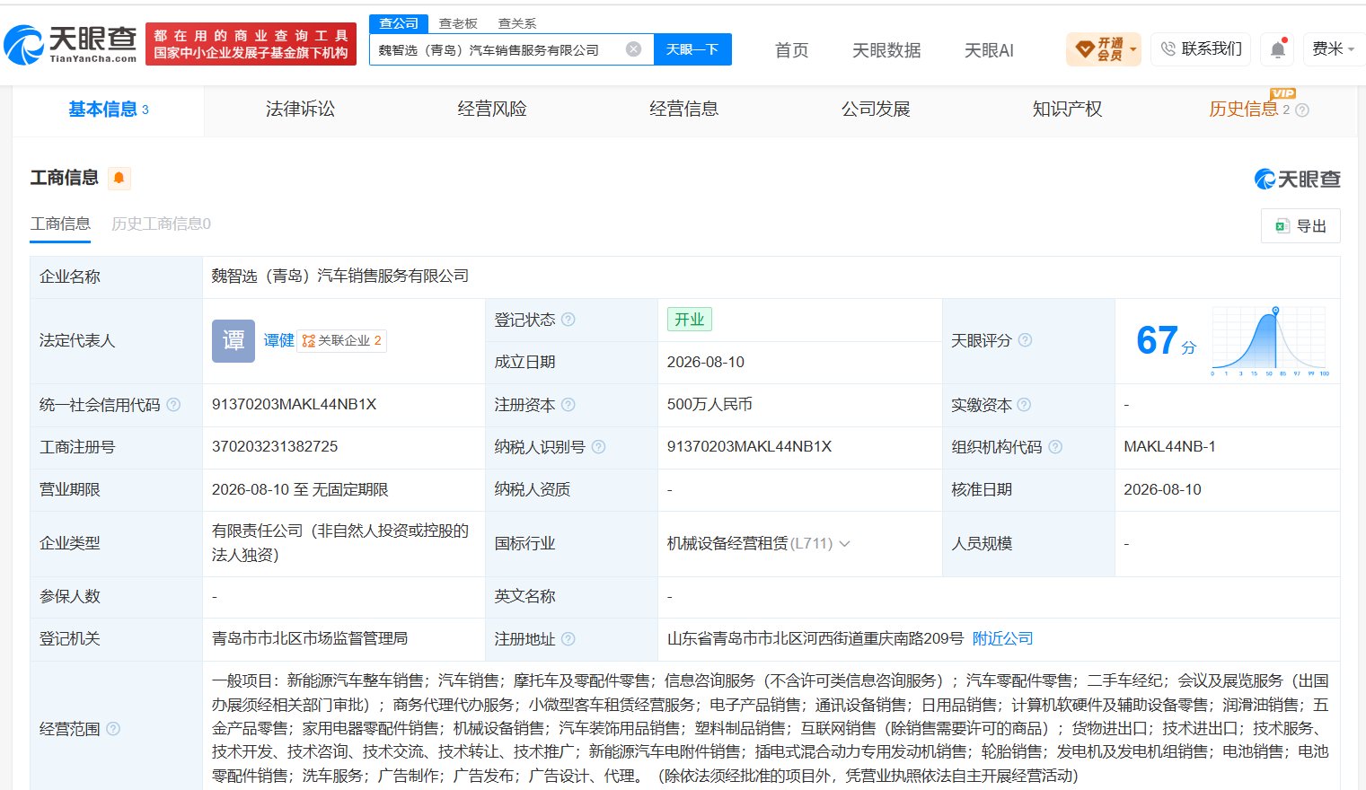This screenshot has height=790, width=1366.
Task: Click the red banner 都在用的商业查询工具
Action: click(x=251, y=44)
